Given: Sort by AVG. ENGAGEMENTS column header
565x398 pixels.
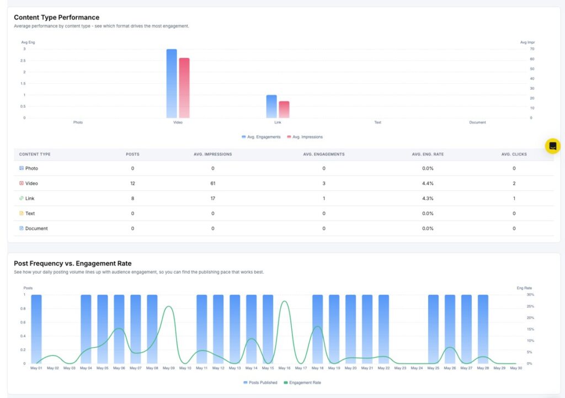Looking at the screenshot, I should (323, 155).
